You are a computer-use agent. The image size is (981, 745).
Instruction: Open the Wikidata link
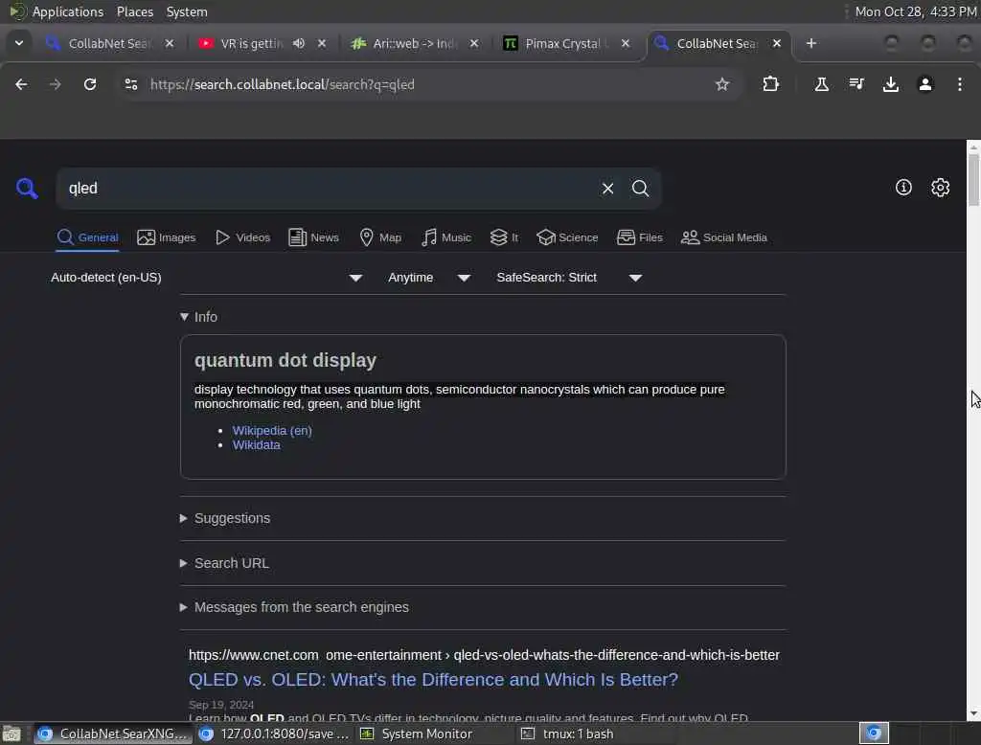point(257,445)
